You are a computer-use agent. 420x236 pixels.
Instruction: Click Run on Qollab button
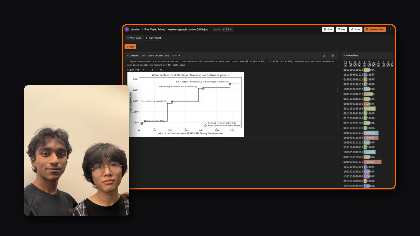(x=375, y=29)
